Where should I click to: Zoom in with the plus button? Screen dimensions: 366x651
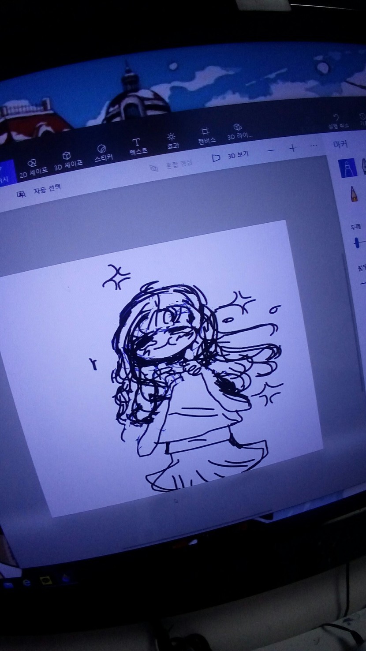(x=292, y=148)
